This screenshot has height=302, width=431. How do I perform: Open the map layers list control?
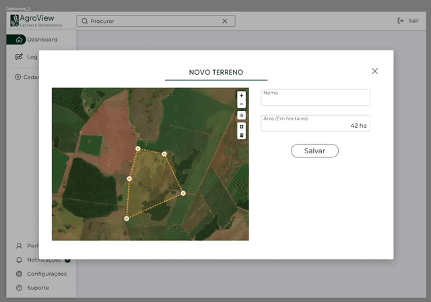click(x=241, y=115)
